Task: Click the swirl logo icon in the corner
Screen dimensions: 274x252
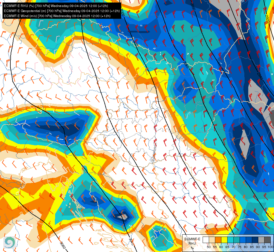Action: coord(10,242)
